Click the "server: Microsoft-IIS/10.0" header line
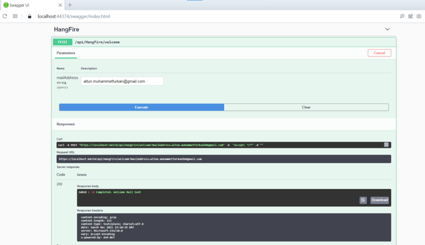425x245 pixels. click(102, 230)
